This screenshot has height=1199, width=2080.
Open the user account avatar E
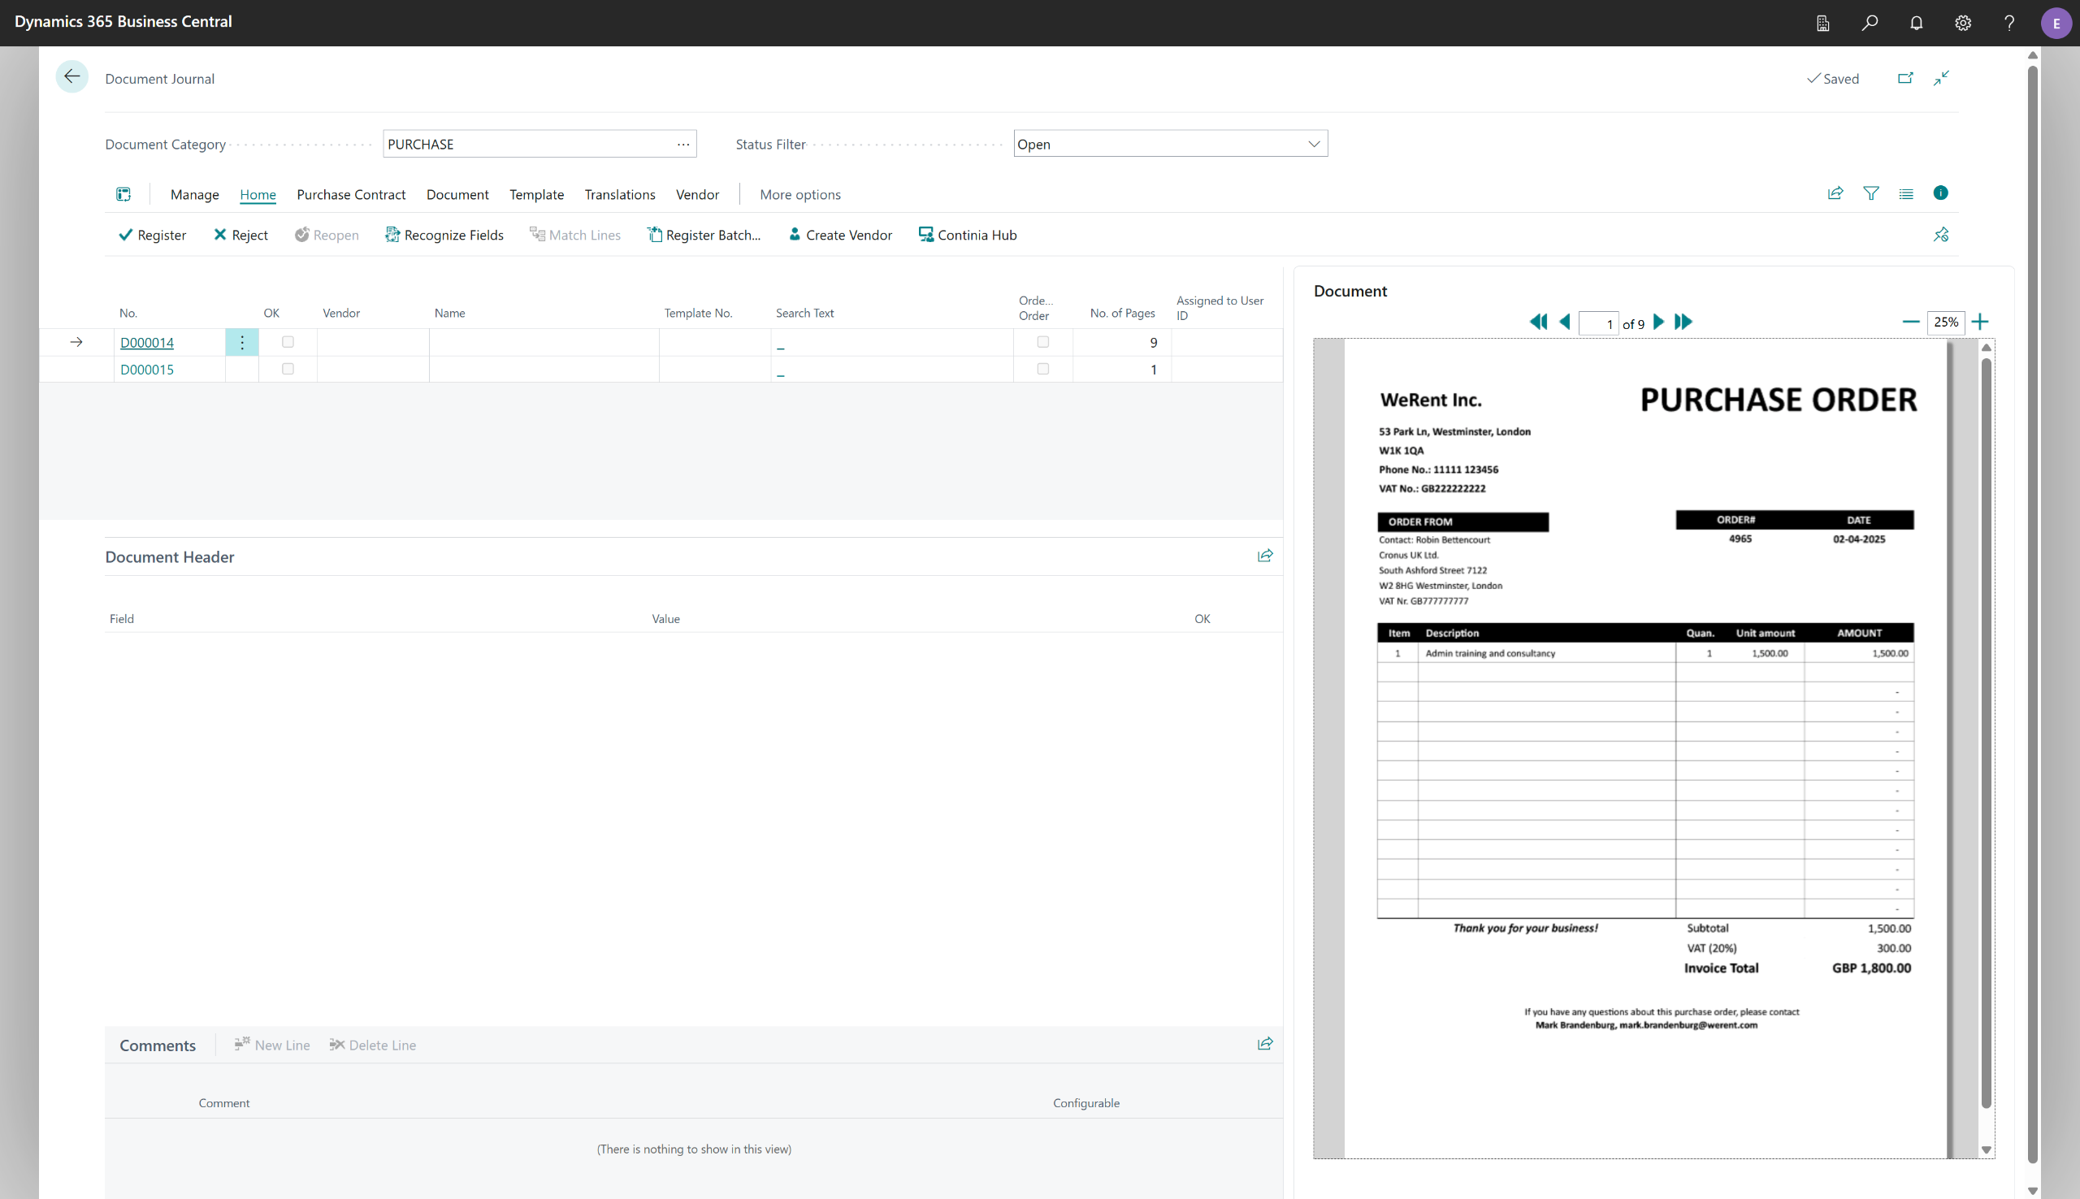click(2056, 23)
